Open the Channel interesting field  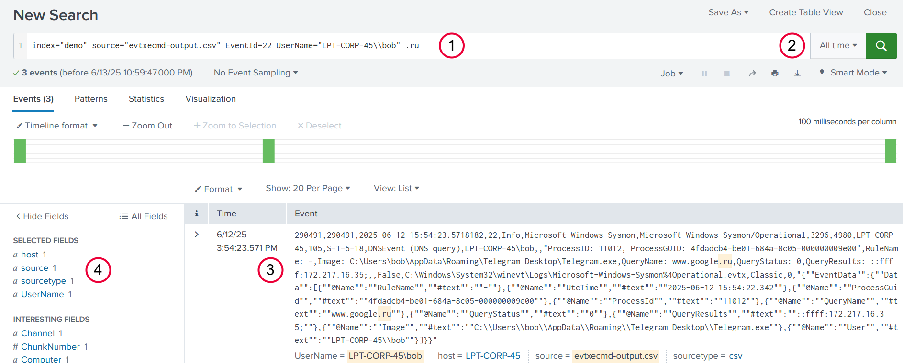pos(38,333)
